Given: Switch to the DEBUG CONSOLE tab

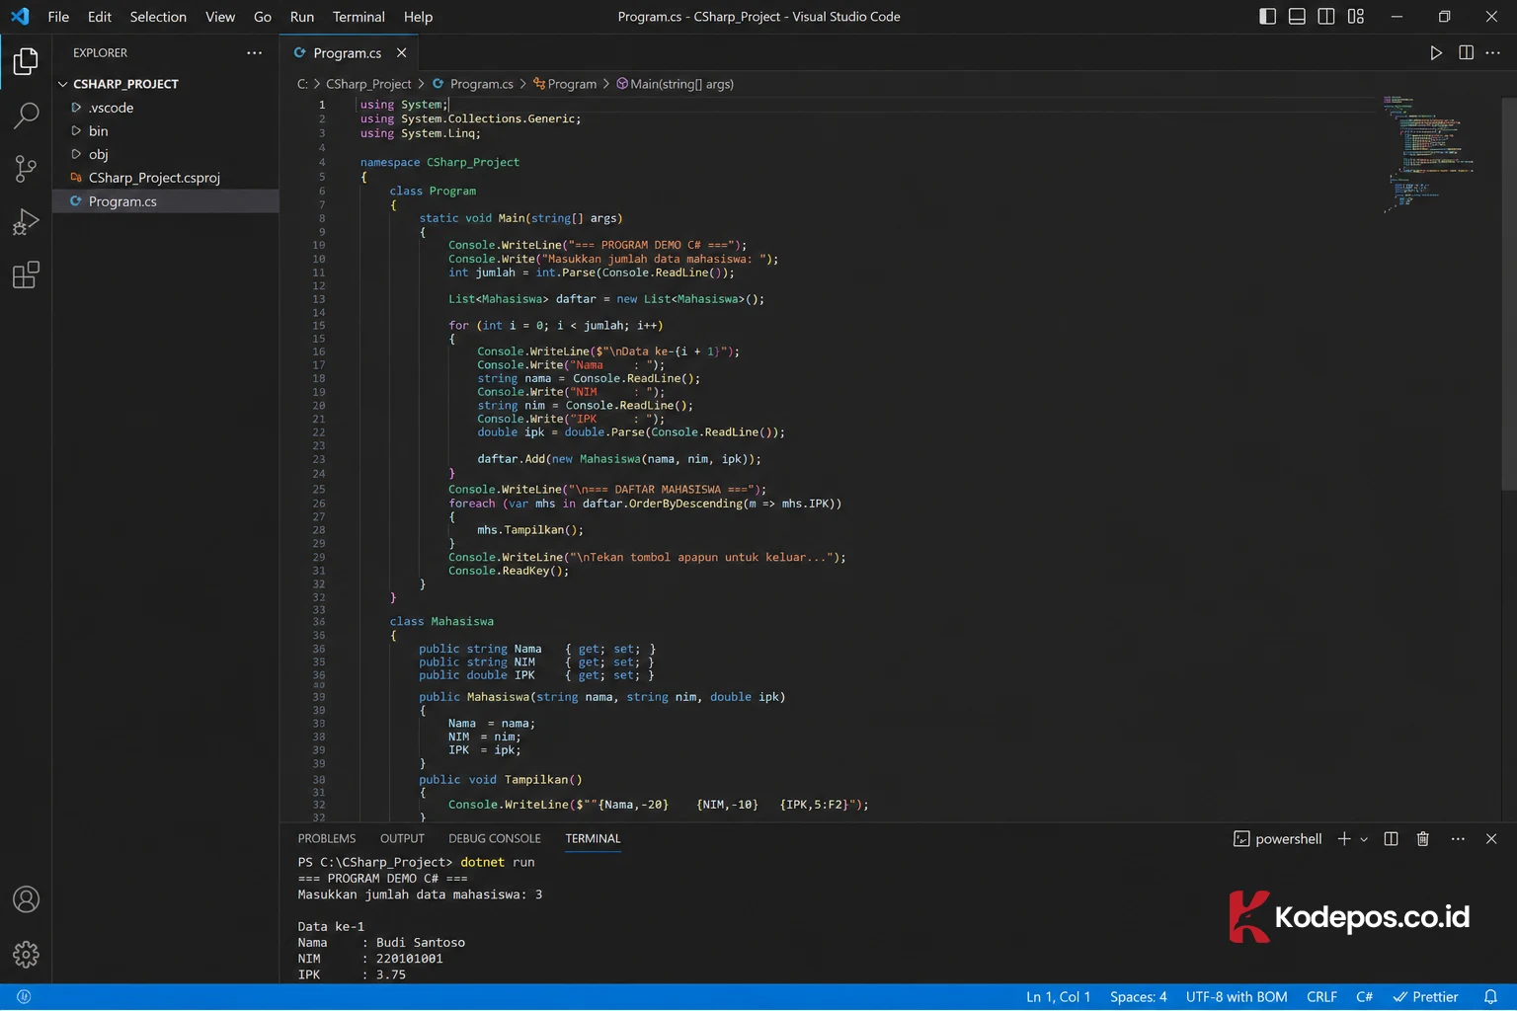Looking at the screenshot, I should coord(495,839).
